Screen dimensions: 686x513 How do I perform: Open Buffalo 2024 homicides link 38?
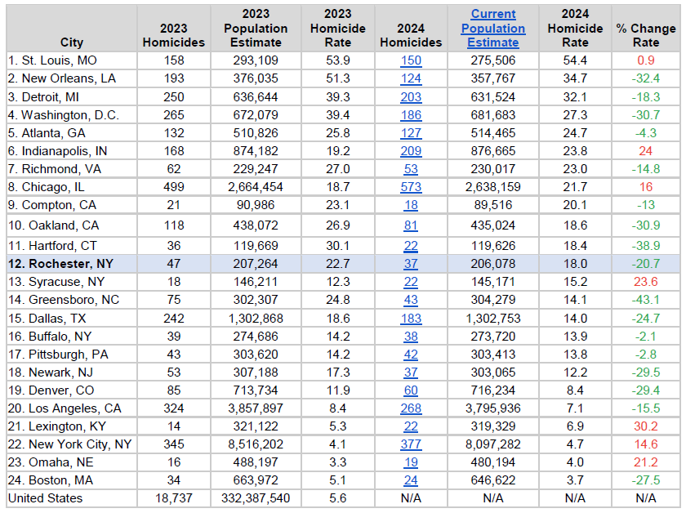(x=411, y=337)
